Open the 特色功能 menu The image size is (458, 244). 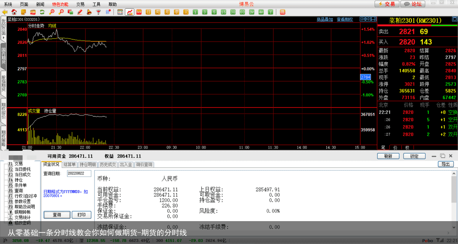60,4
